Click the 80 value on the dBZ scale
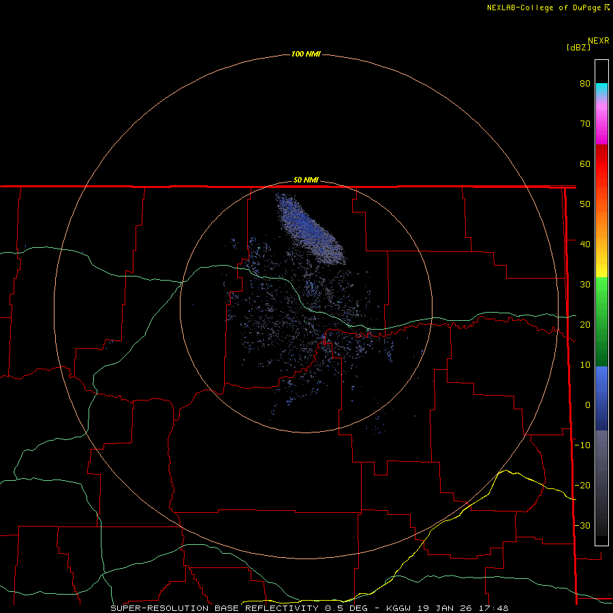Screen dimensions: 613x613 tap(585, 84)
